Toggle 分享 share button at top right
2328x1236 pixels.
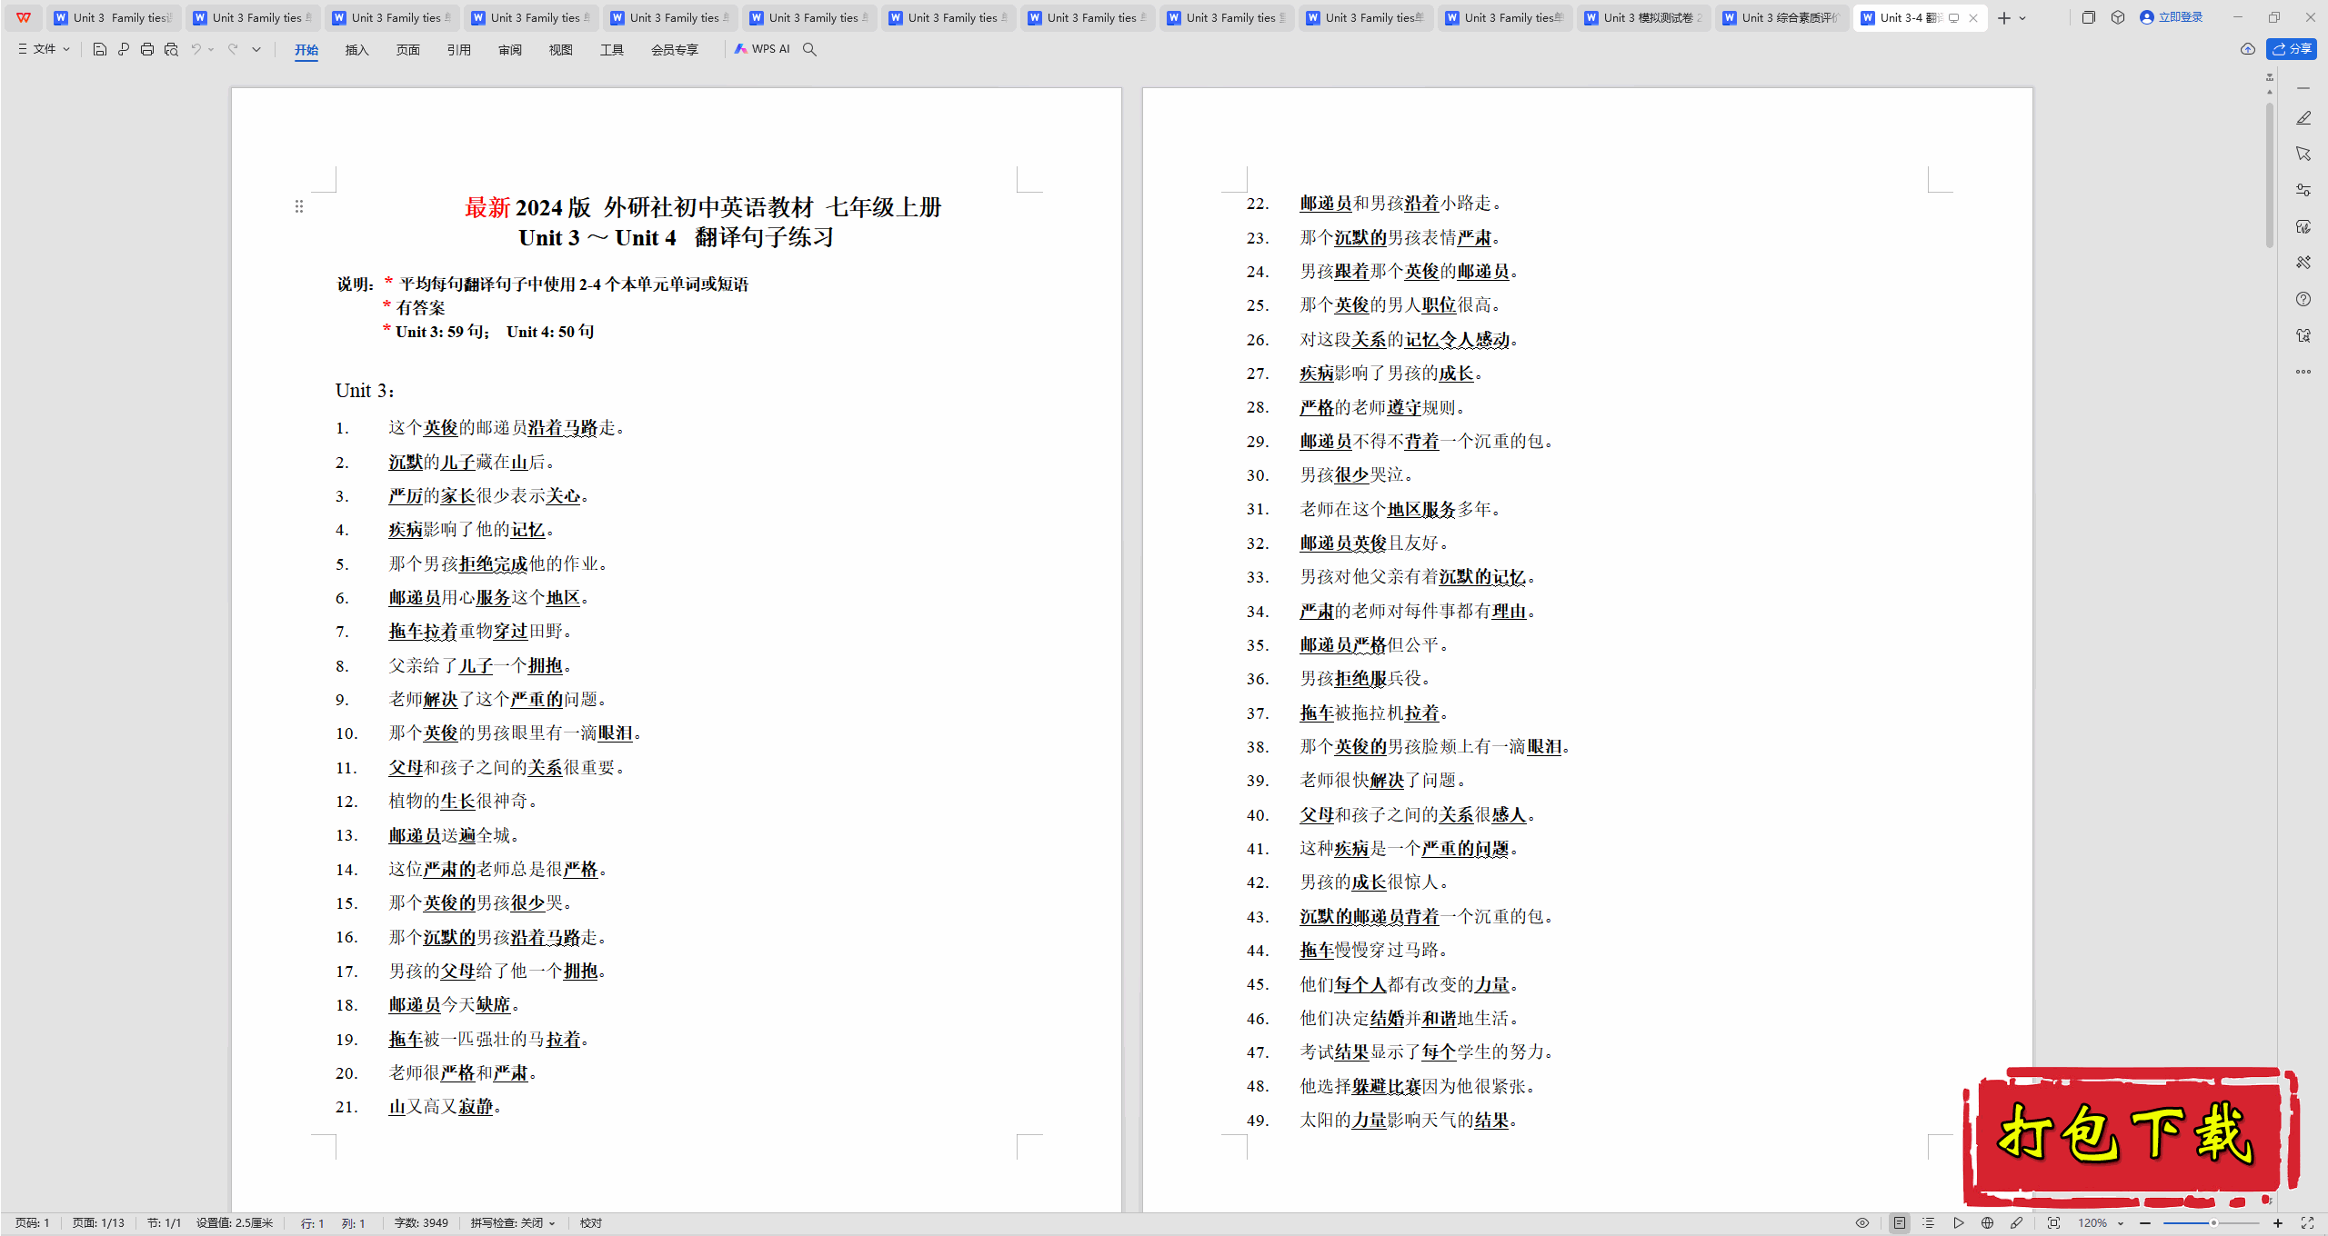[x=2293, y=48]
